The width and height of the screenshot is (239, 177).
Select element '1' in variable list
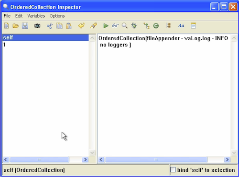46,44
